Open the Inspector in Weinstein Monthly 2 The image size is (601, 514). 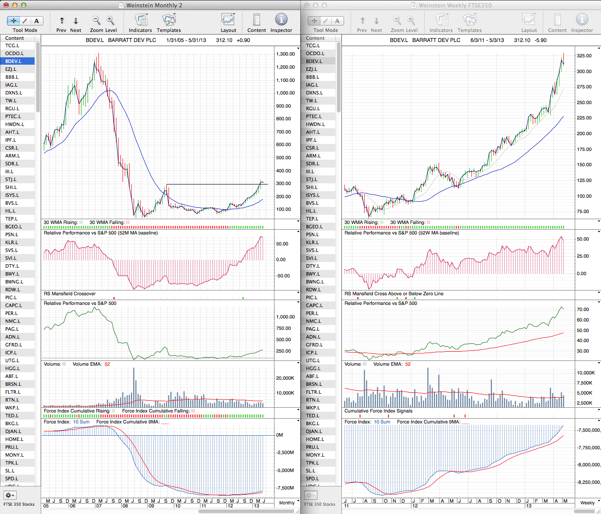click(x=281, y=20)
